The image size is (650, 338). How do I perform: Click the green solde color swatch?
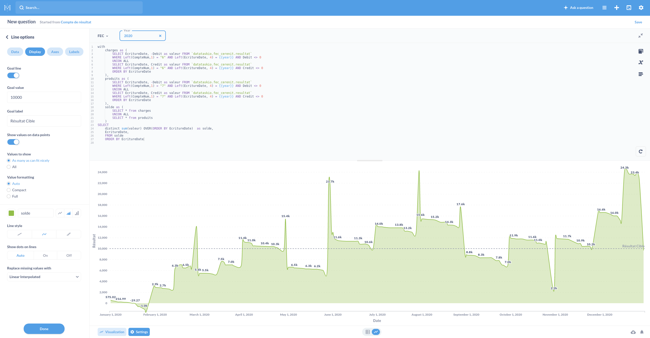click(x=11, y=213)
